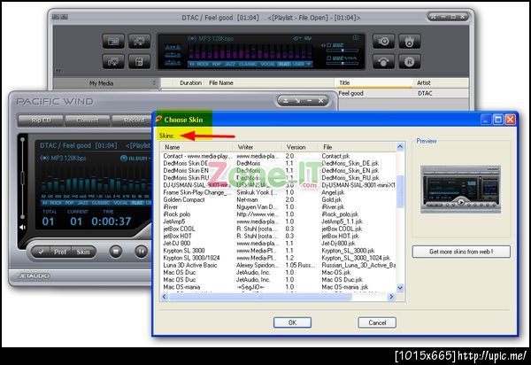Toggle the BBE ViVA checkbox in main display

328,58
